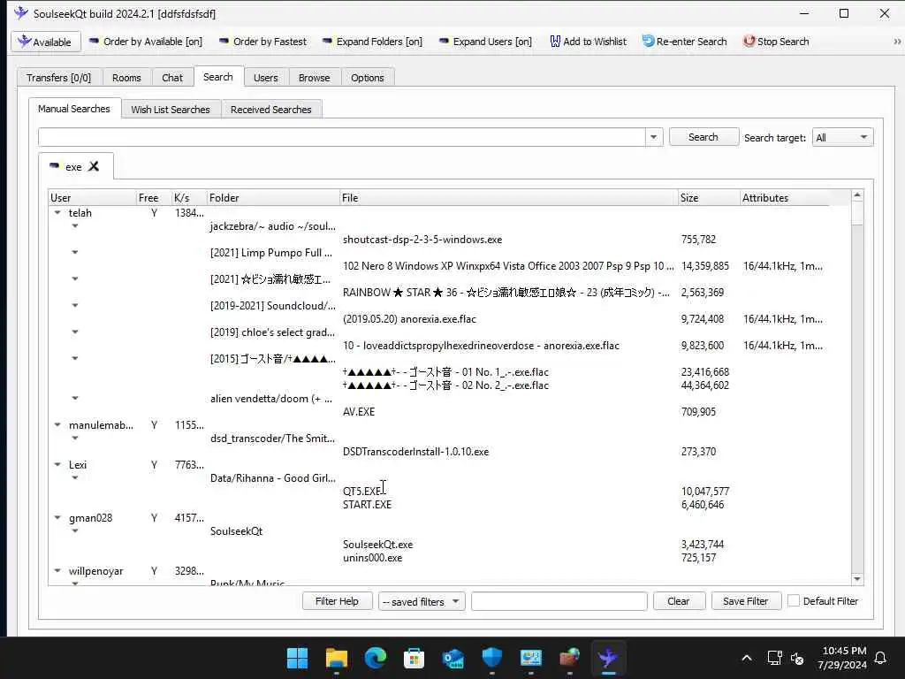Click the Available status button
Image resolution: width=905 pixels, height=679 pixels.
coord(46,42)
